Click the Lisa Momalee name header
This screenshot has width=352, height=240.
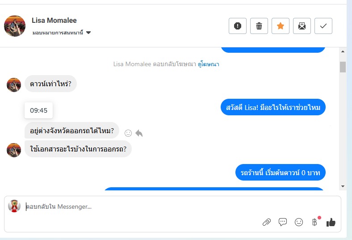point(54,20)
